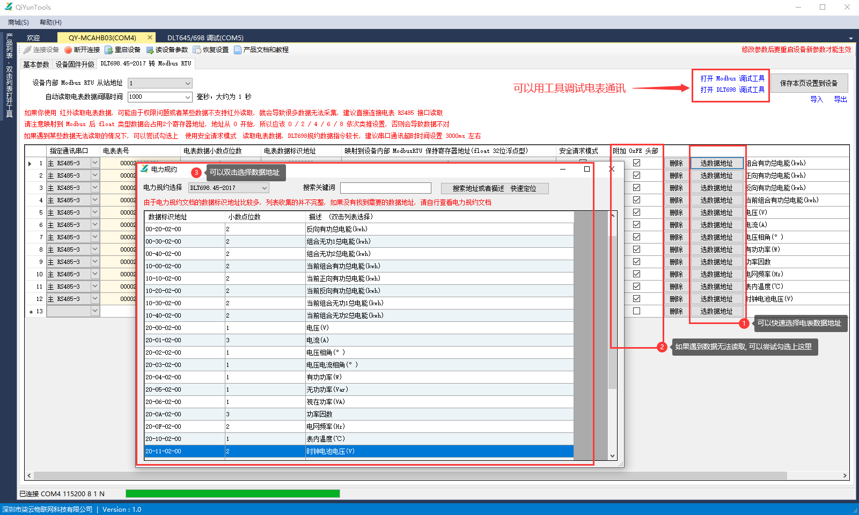
Task: Click the 连接设备 connect device toolbar icon
Action: pyautogui.click(x=27, y=50)
